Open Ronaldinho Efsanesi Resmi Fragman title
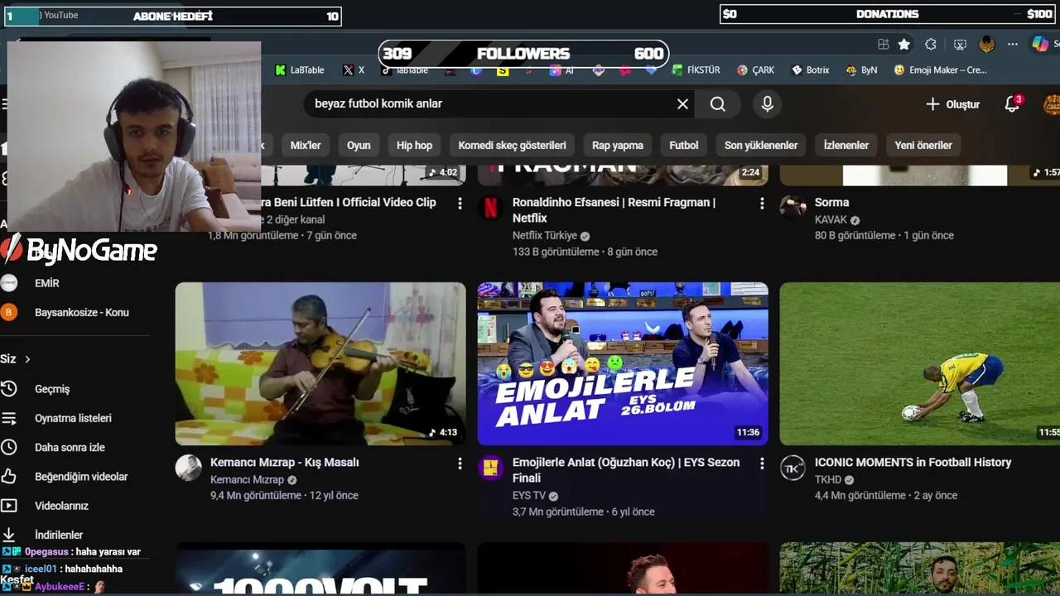Image resolution: width=1060 pixels, height=596 pixels. pyautogui.click(x=614, y=210)
